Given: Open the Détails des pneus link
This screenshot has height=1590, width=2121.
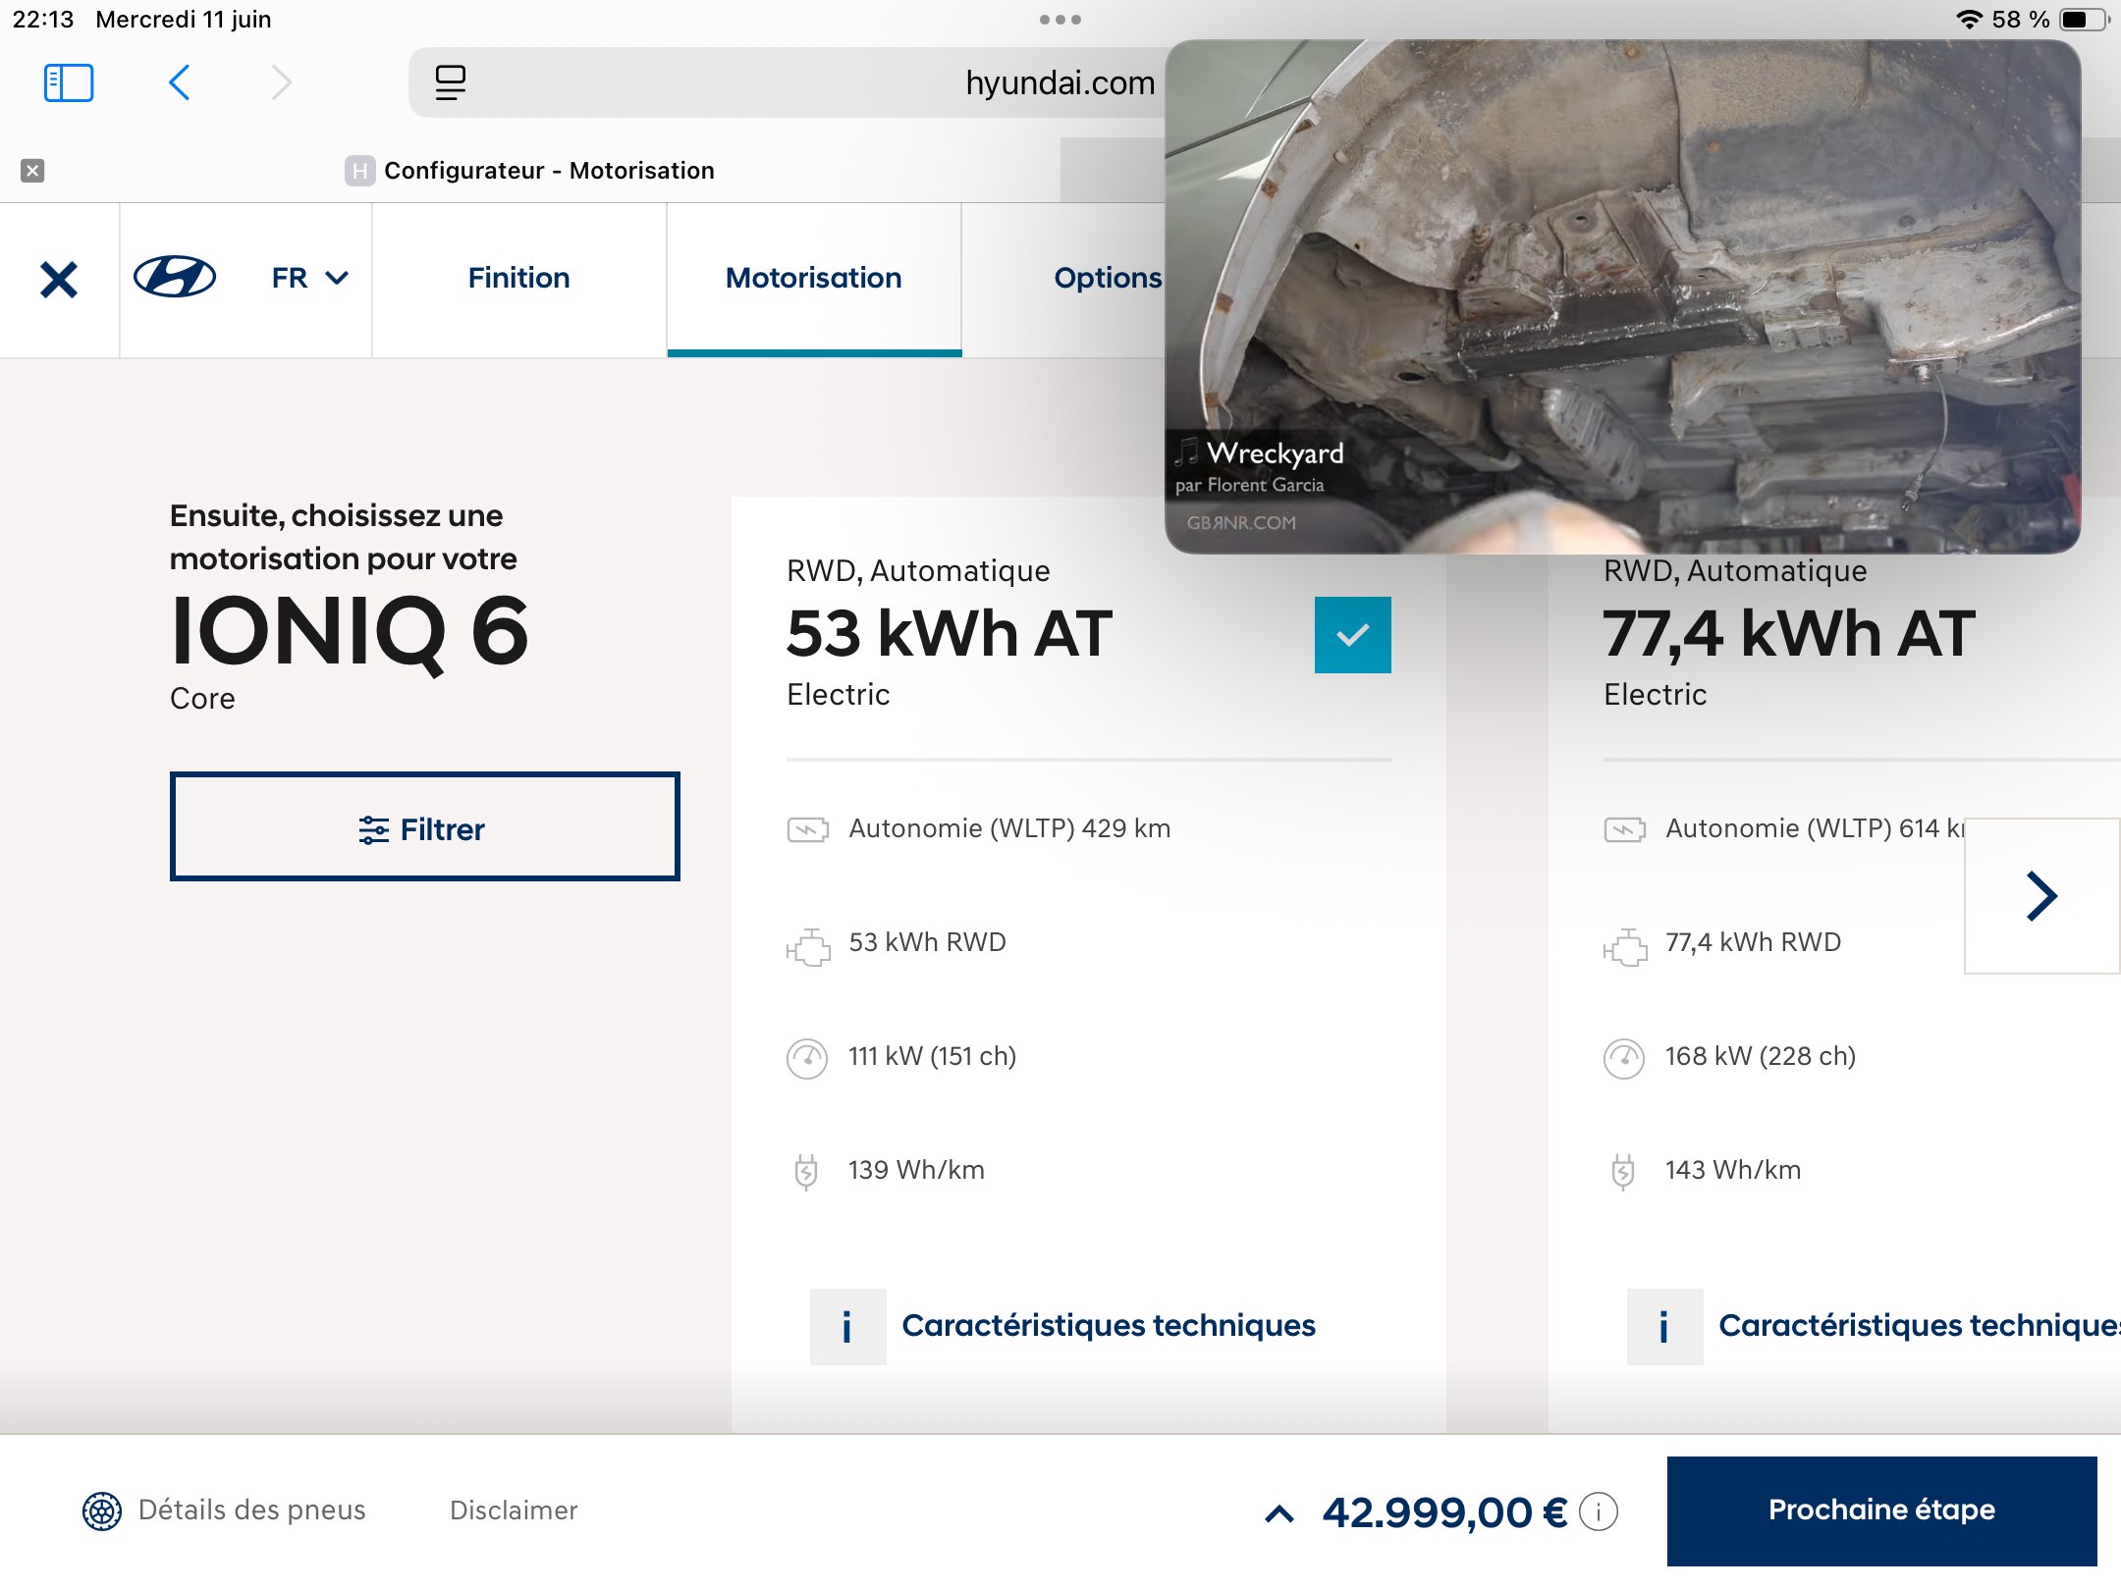Looking at the screenshot, I should click(x=252, y=1510).
